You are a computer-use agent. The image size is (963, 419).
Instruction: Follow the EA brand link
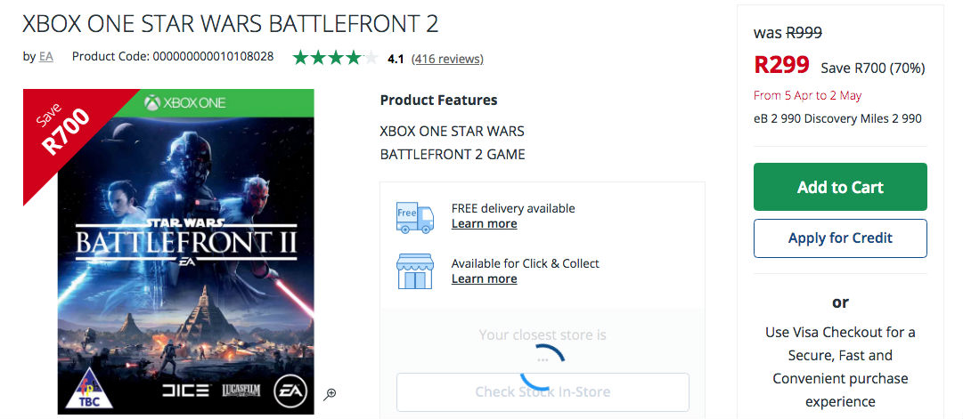point(45,56)
